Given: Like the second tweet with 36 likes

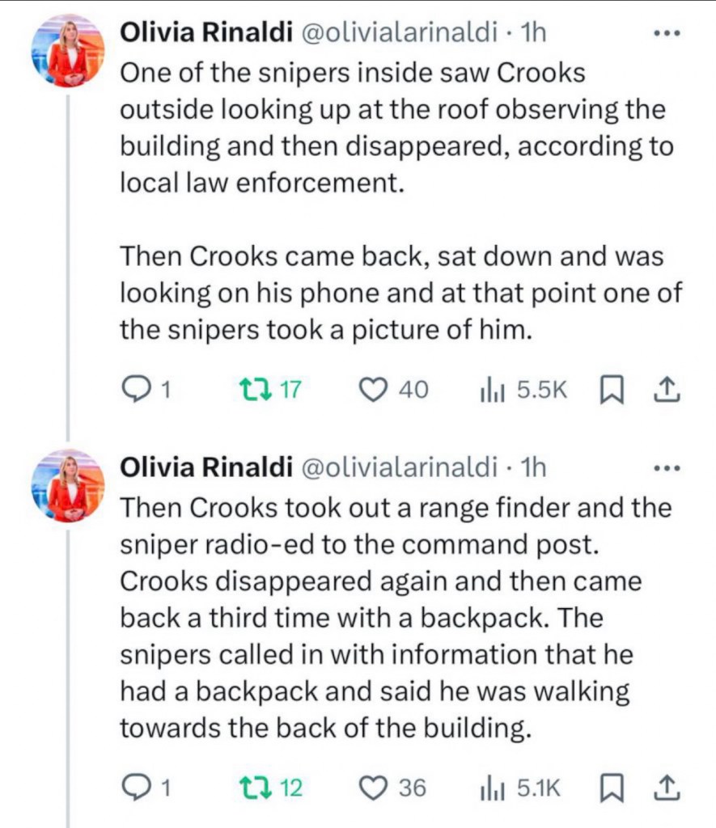Looking at the screenshot, I should (374, 787).
